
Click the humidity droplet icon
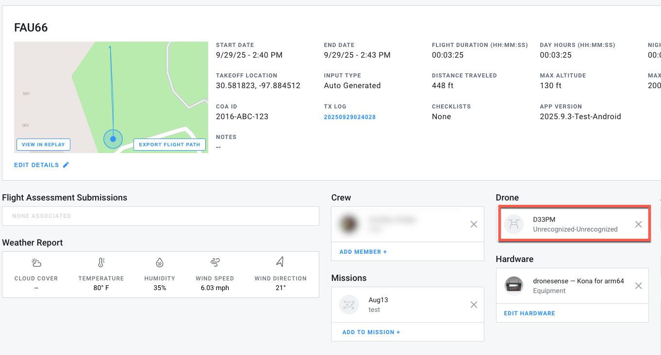coord(160,262)
